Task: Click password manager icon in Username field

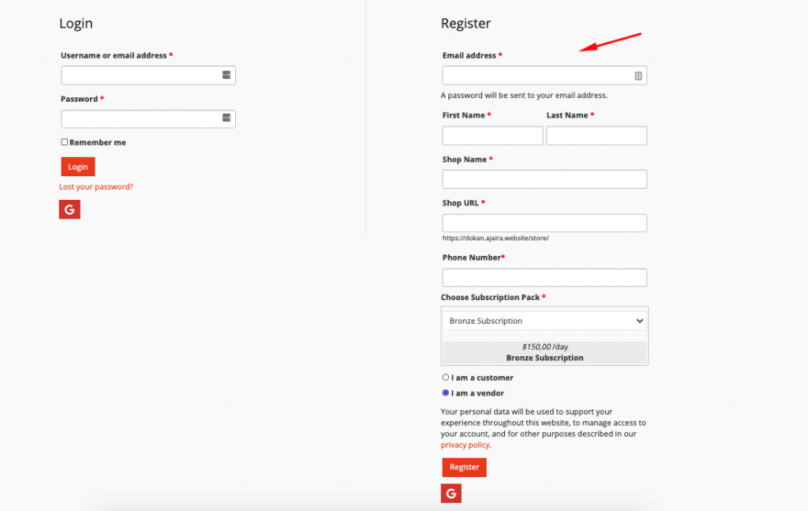Action: [226, 75]
